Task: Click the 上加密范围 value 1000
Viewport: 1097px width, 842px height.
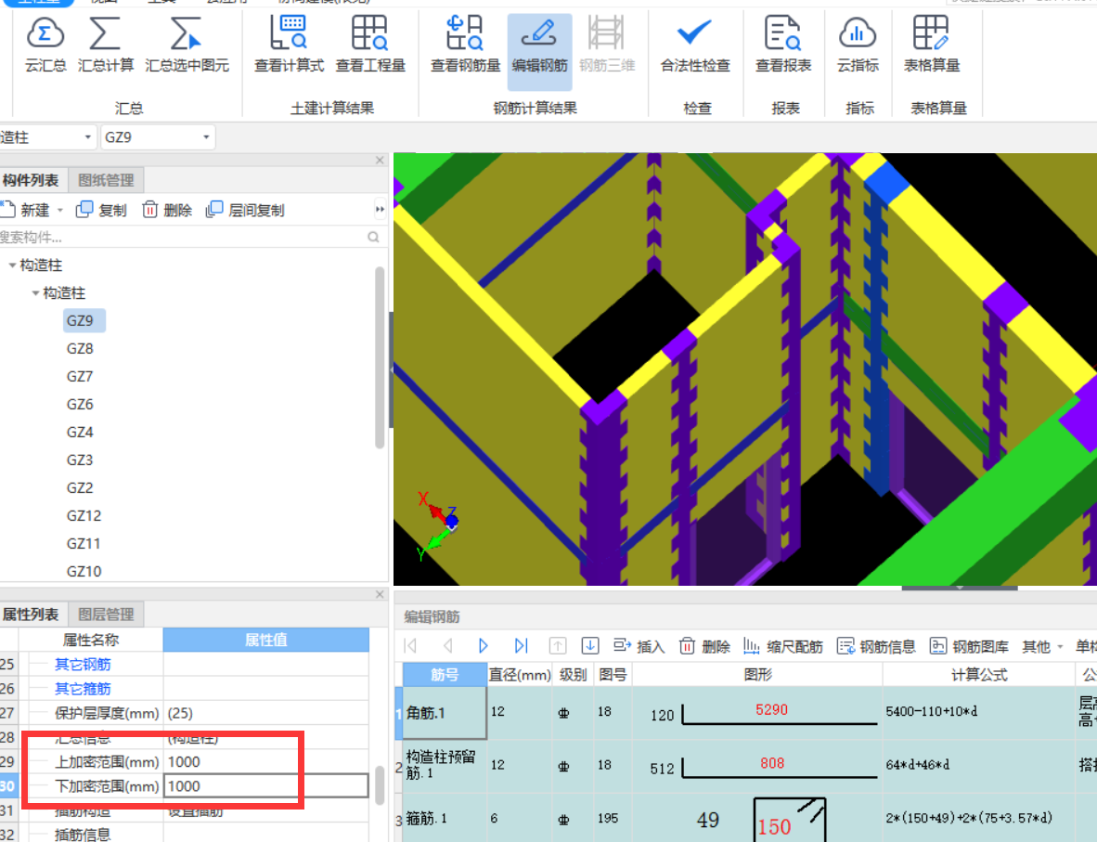Action: [x=265, y=761]
